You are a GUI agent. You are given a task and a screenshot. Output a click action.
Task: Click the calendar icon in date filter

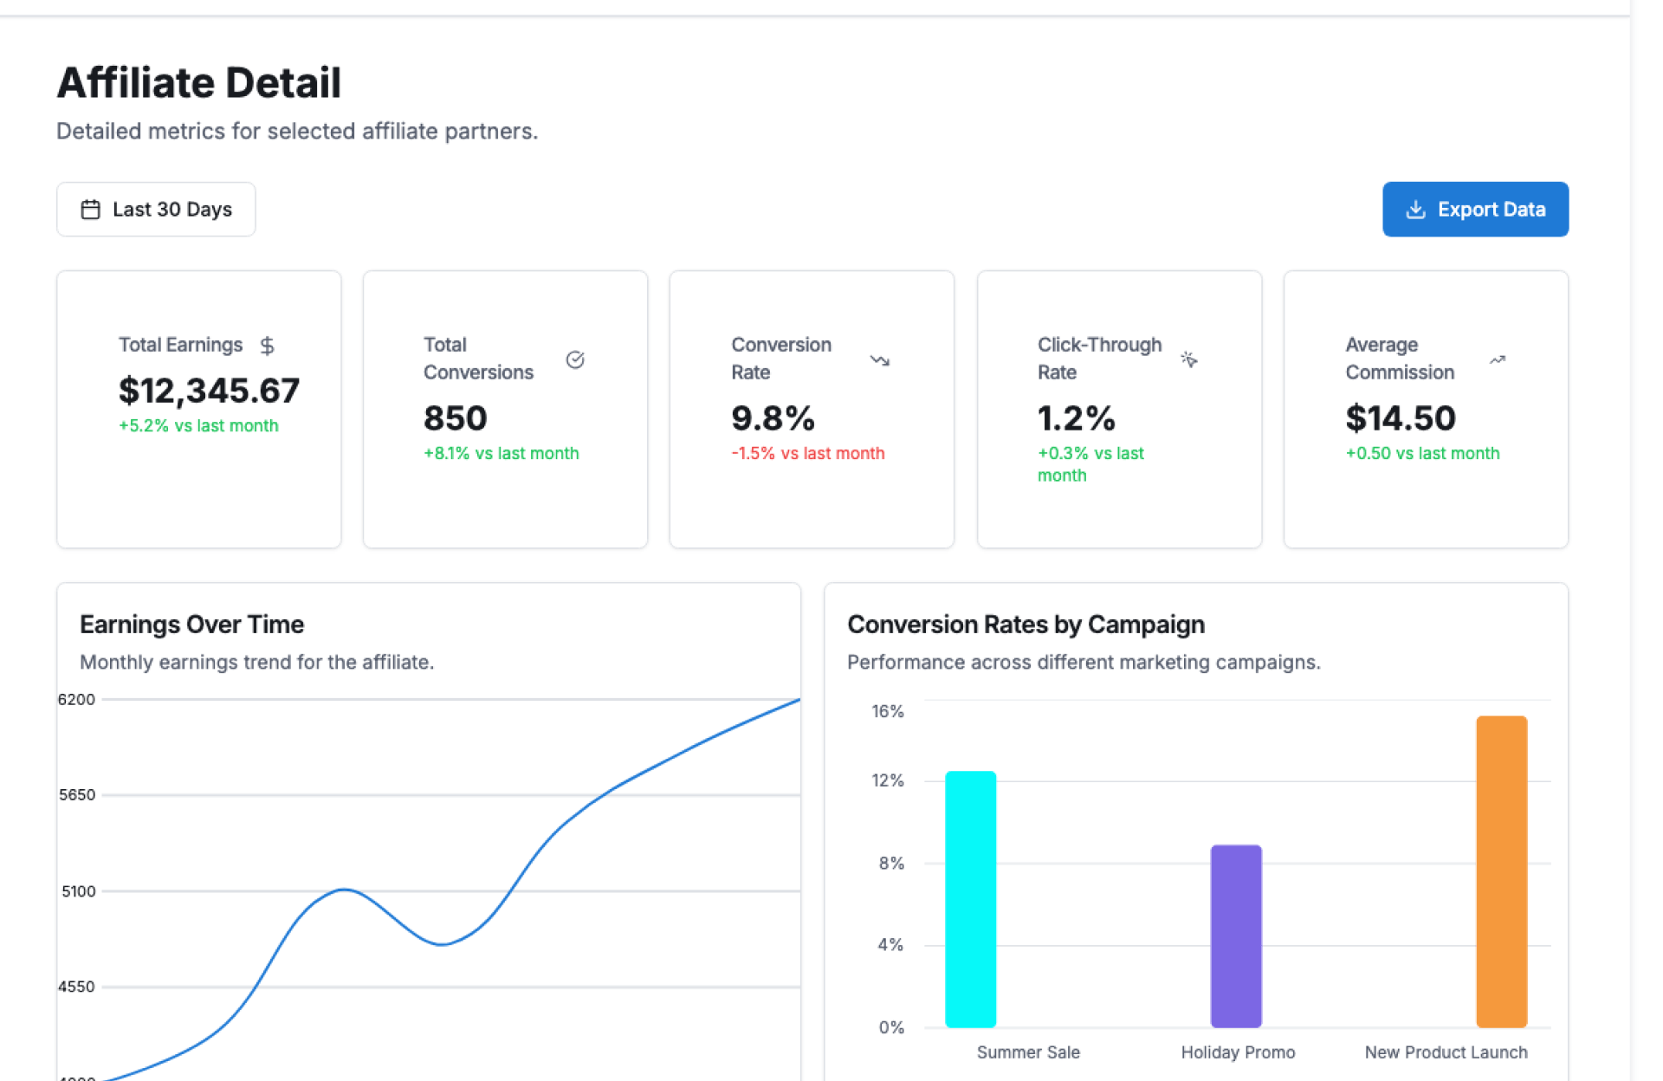point(90,210)
